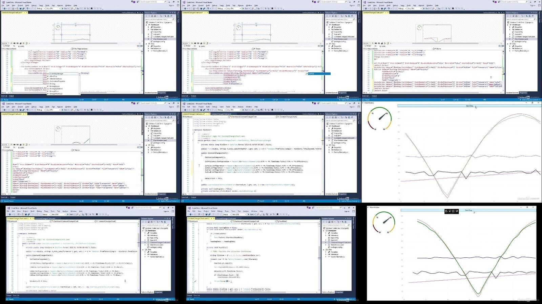Open Any CPU platform dropdown in top-left frame

point(53,8)
